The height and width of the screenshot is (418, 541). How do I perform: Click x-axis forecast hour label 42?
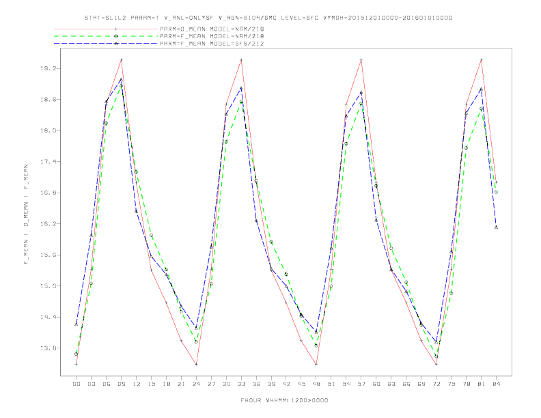286,384
